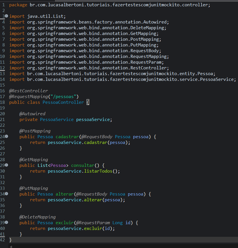Collapse the consultar method fold marker
Viewport: 238px width, 248px height.
coord(6,165)
